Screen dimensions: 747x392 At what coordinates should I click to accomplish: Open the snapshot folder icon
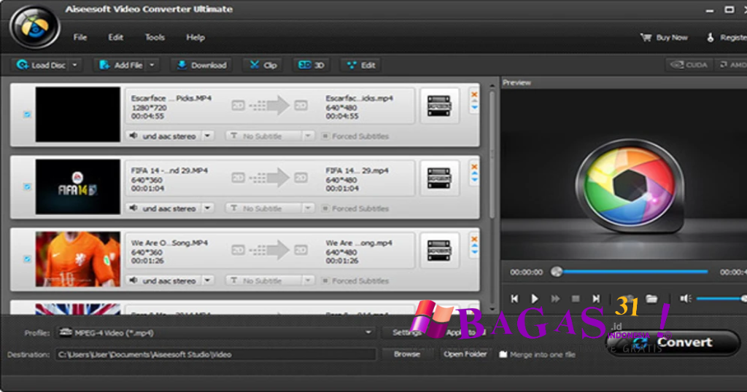[x=651, y=299]
